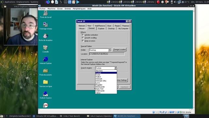Image resolution: width=209 pixels, height=118 pixels.
Task: Click the 10 °C weather applet
Action: (185, 2)
